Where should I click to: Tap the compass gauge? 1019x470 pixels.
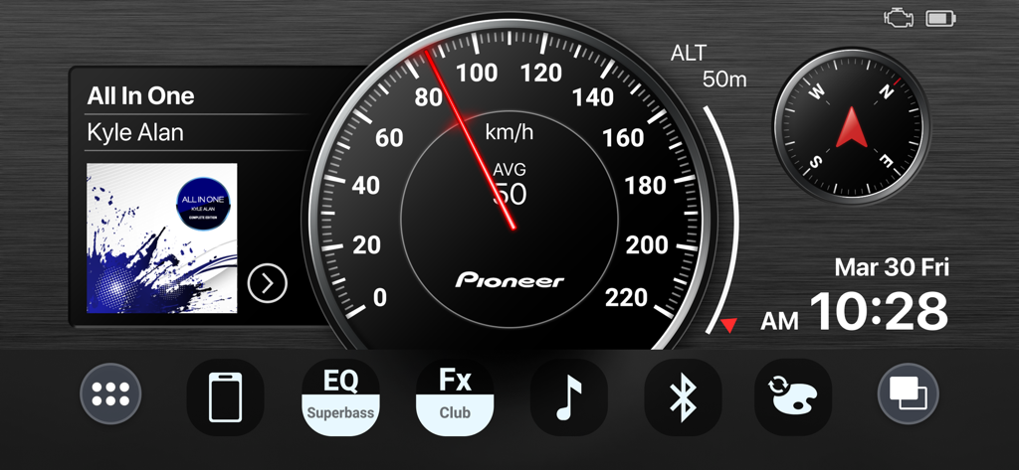[852, 126]
